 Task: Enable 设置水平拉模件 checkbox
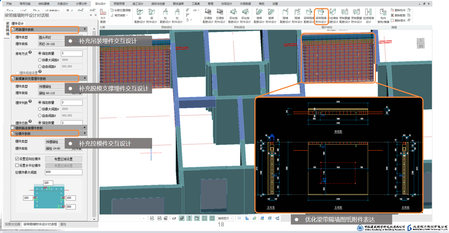pos(17,166)
